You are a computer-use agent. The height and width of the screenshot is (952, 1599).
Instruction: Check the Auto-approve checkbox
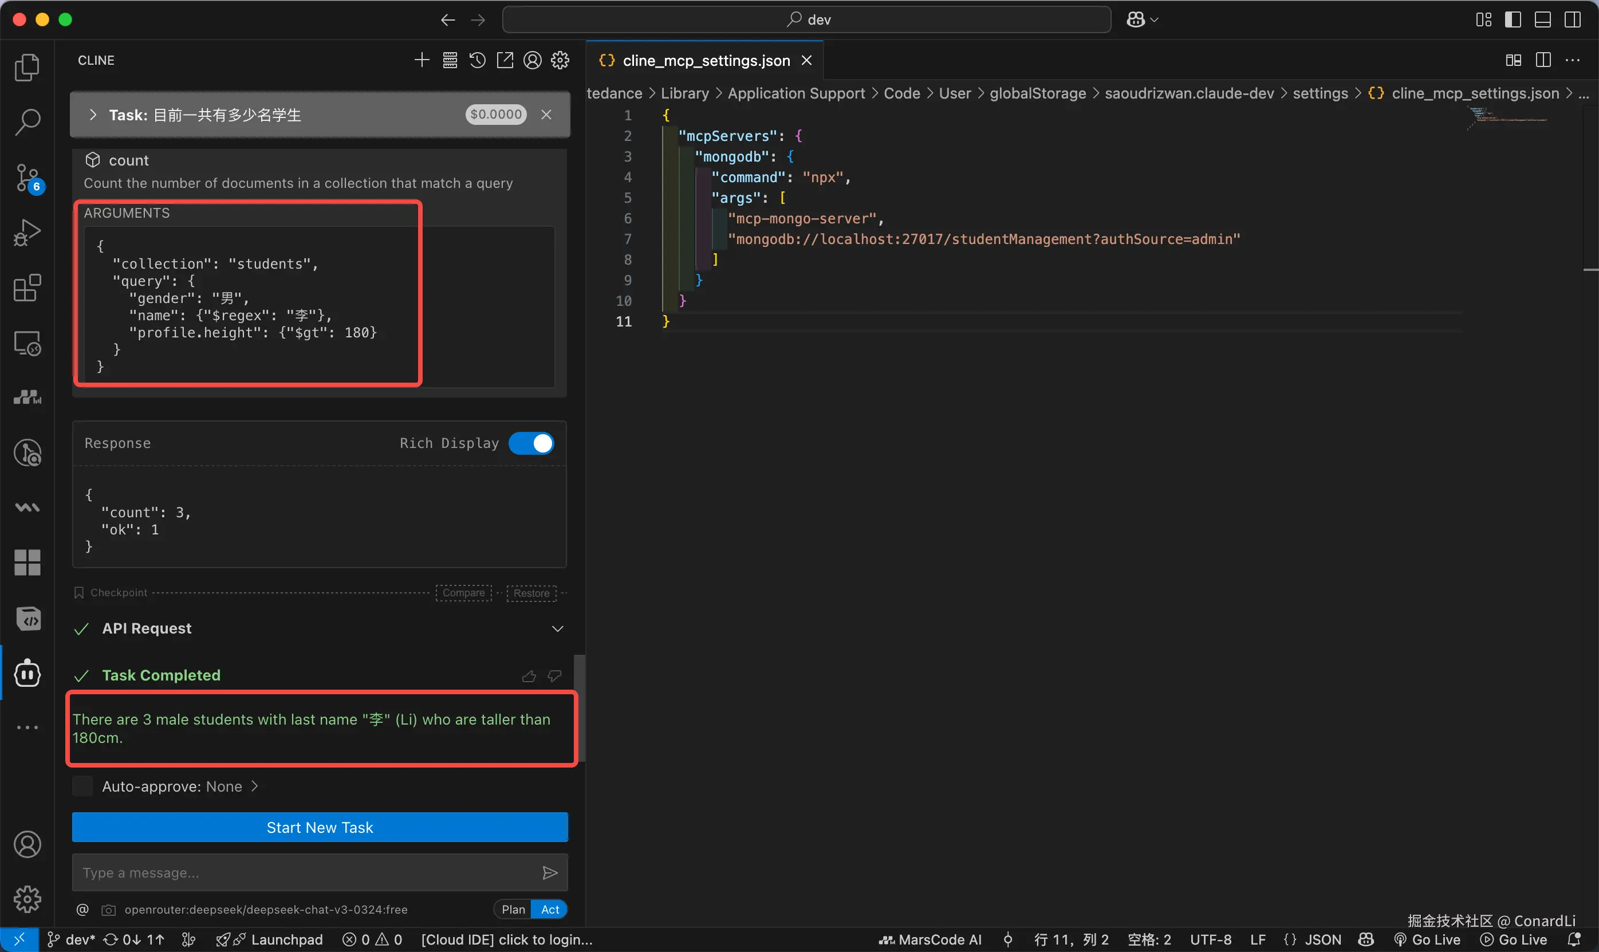point(82,786)
